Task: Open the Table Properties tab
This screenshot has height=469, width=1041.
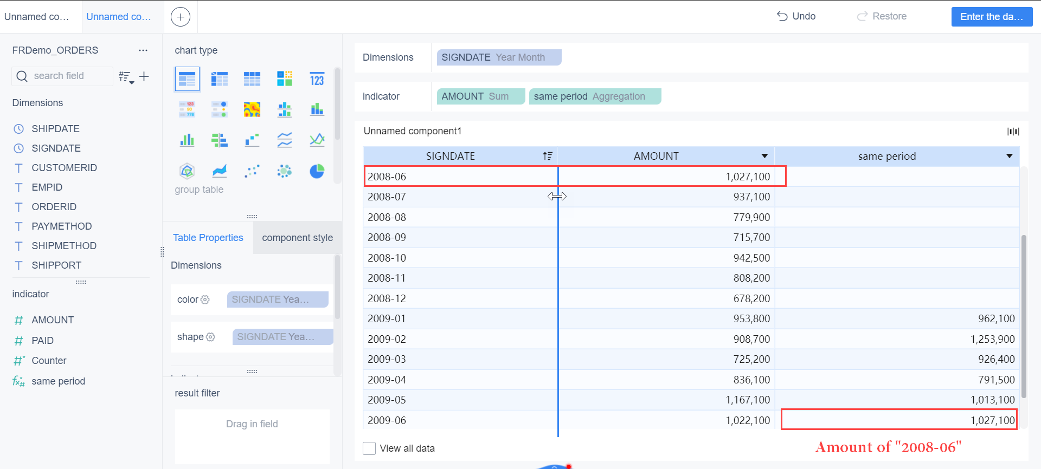Action: pos(208,238)
